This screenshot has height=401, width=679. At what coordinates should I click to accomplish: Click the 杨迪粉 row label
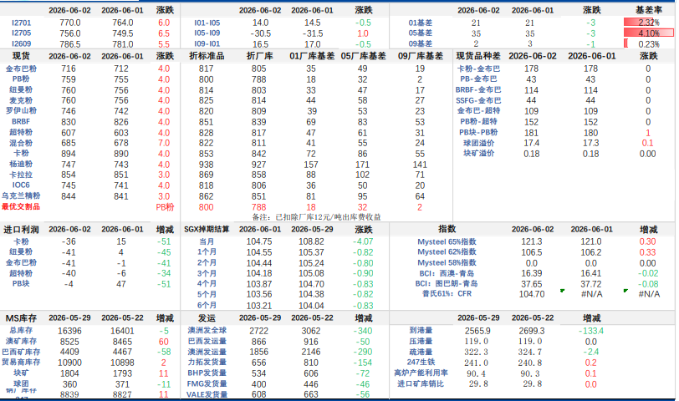point(21,164)
